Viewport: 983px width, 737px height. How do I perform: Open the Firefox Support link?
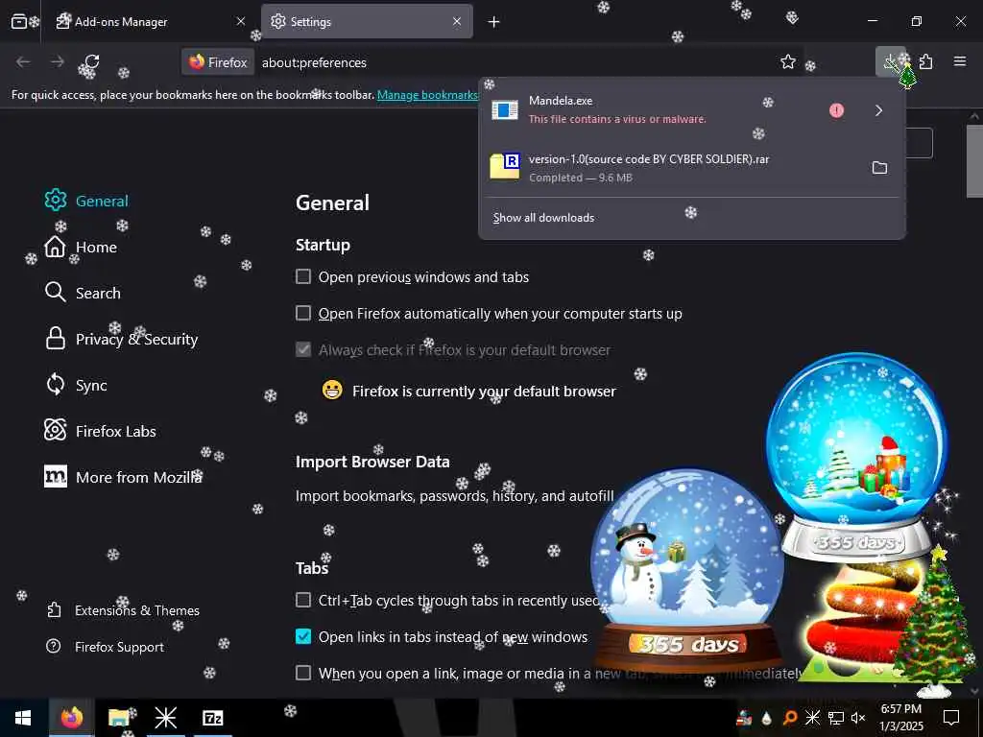tap(106, 646)
